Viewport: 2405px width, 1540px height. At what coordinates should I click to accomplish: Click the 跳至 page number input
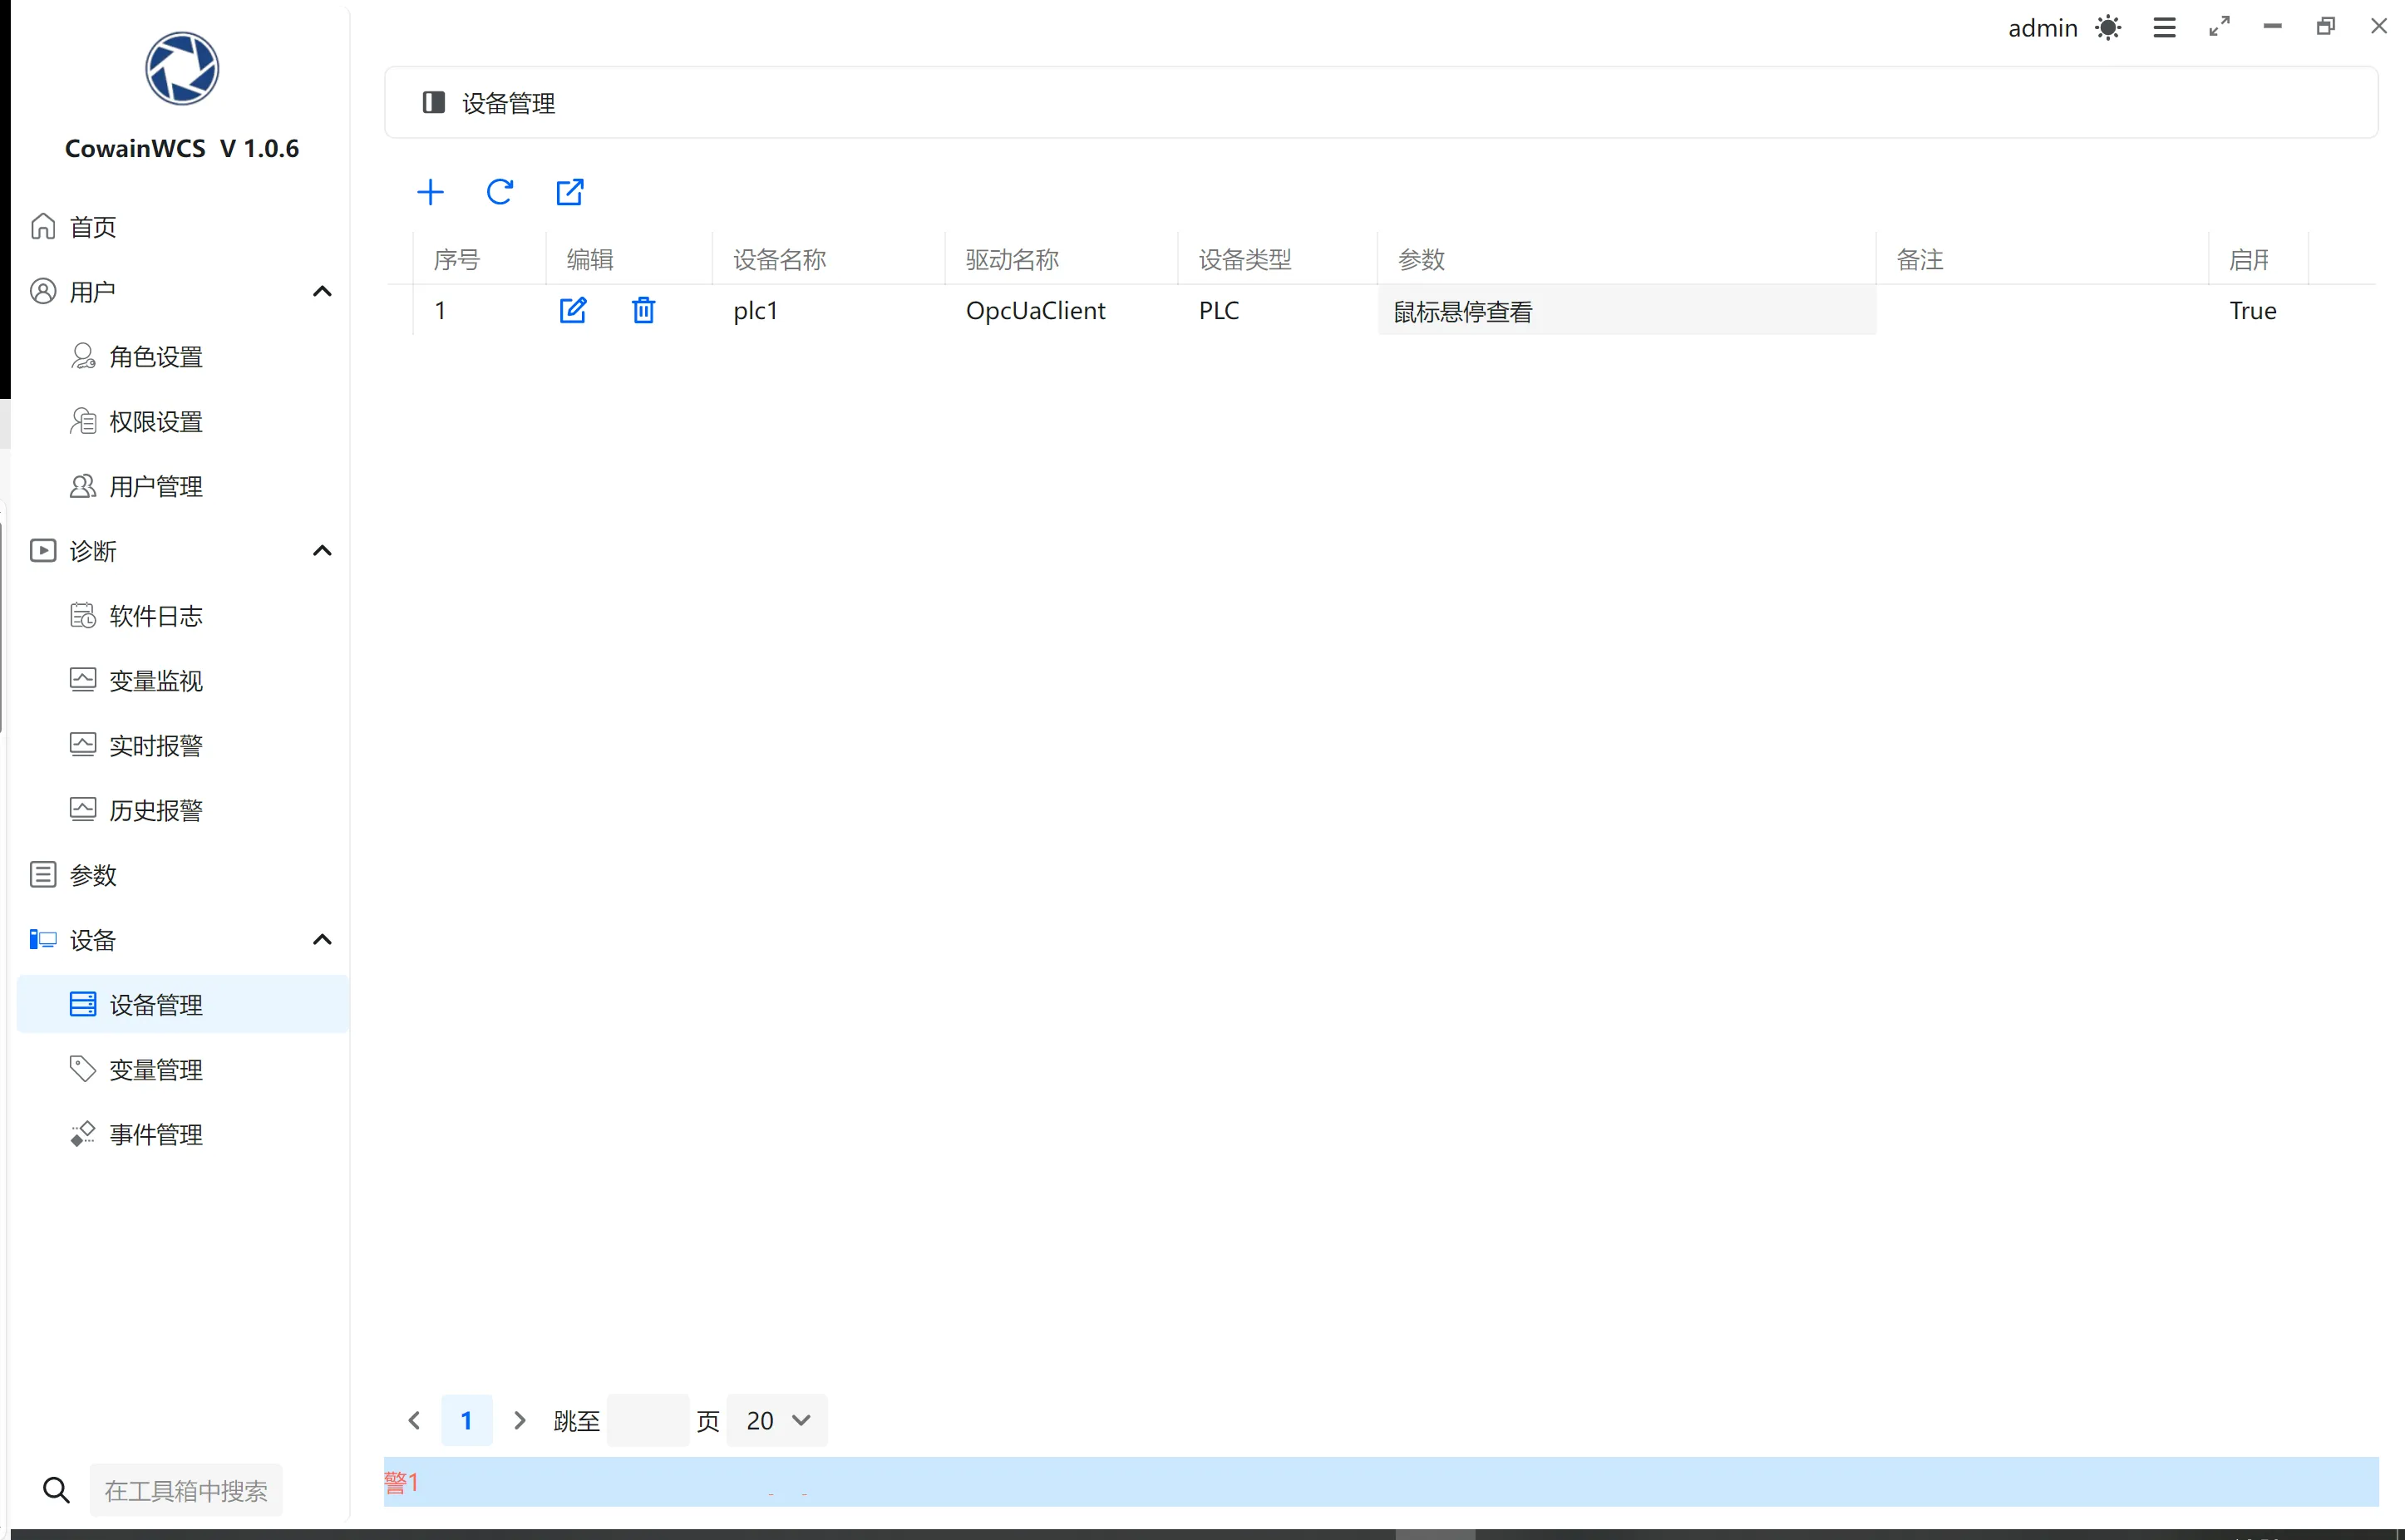tap(647, 1420)
